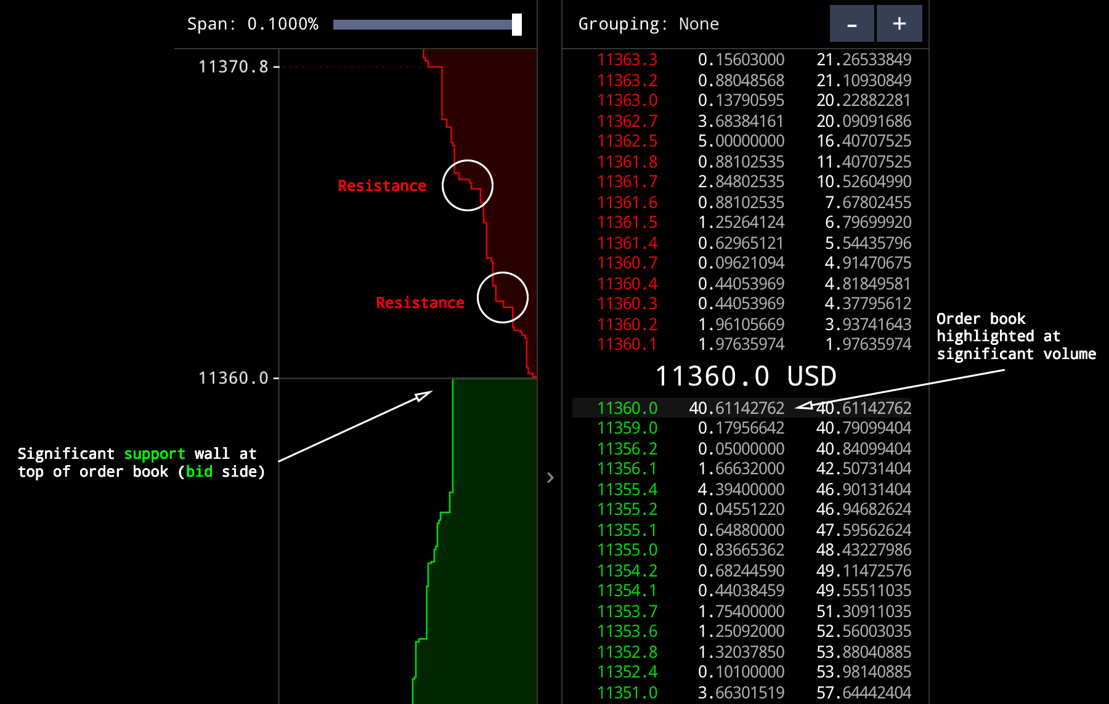This screenshot has width=1109, height=704.
Task: Click the bid price 11356.1
Action: tap(627, 469)
